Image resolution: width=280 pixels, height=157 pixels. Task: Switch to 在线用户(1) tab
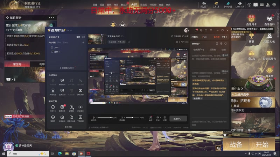tap(198, 50)
